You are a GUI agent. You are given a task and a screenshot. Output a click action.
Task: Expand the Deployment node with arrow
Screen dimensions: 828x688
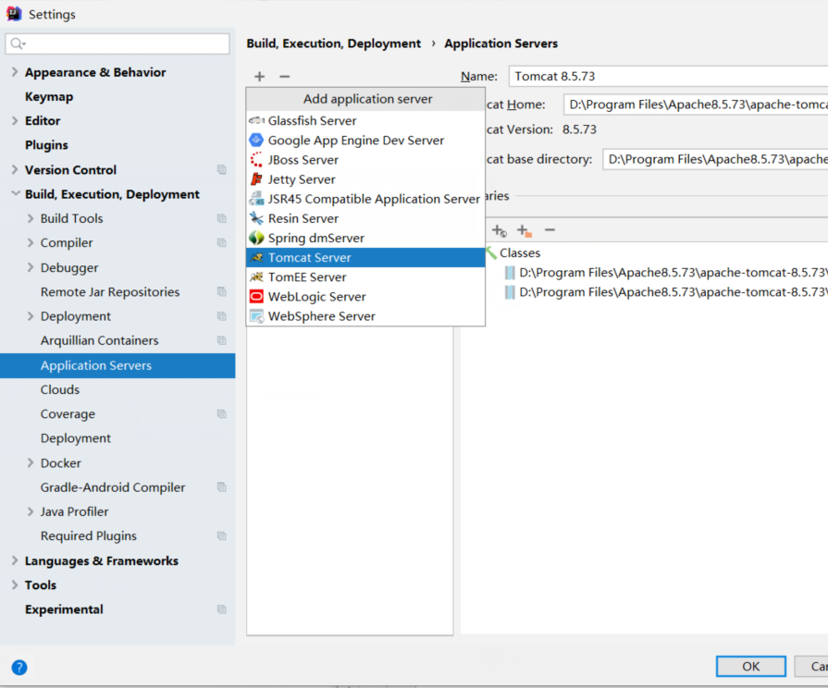31,315
